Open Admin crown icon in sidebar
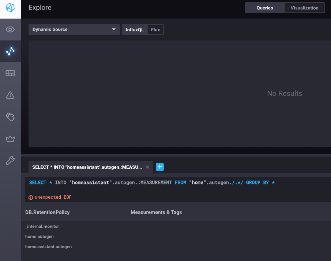This screenshot has height=261, width=331. point(10,139)
